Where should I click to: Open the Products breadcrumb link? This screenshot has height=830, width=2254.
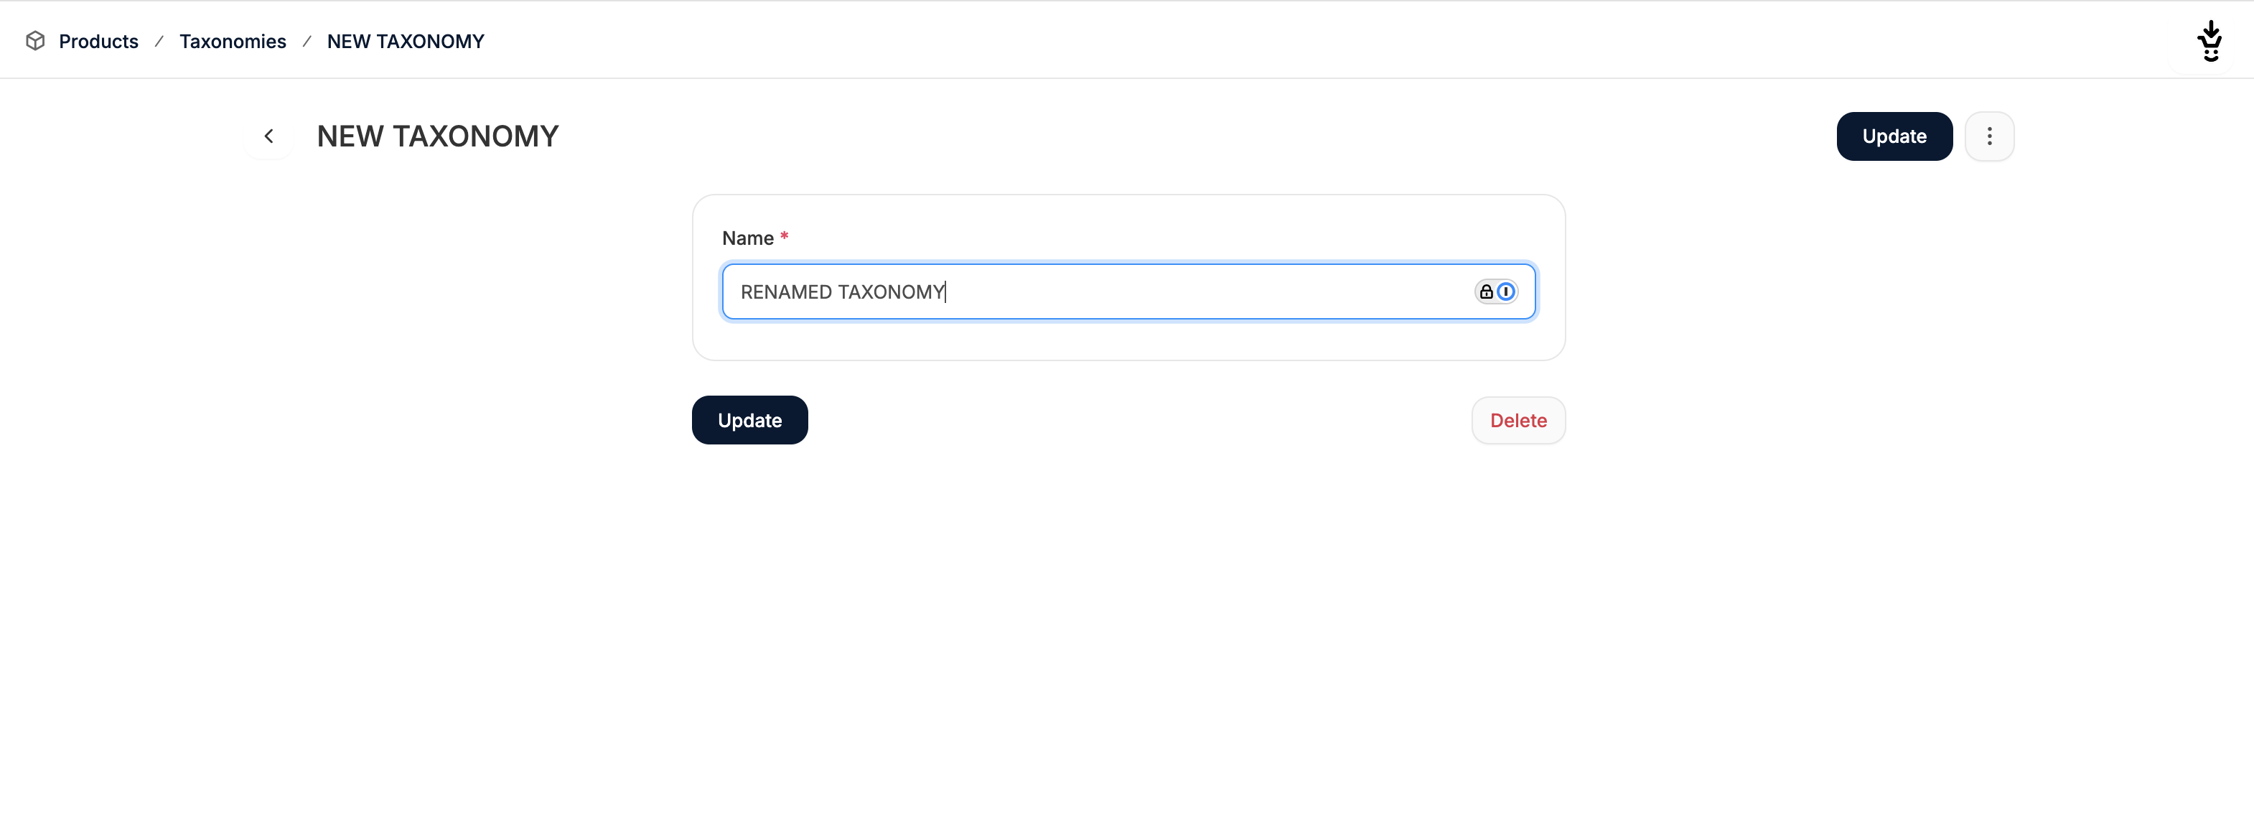click(x=98, y=41)
